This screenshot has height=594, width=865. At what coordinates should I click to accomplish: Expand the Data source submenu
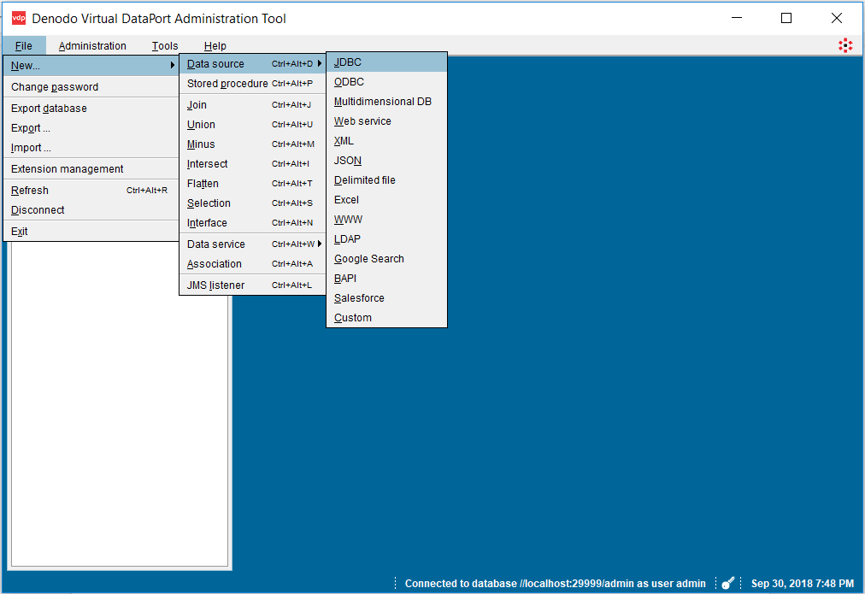pyautogui.click(x=253, y=64)
